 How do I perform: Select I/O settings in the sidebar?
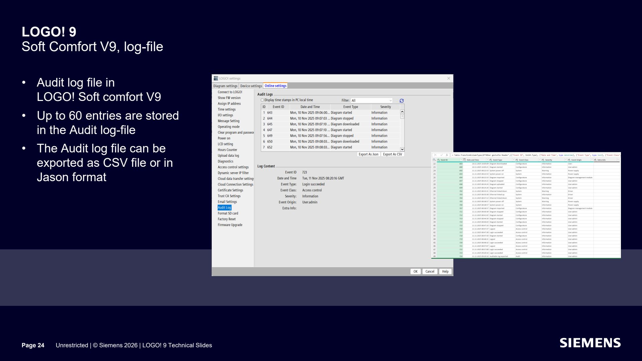click(225, 115)
